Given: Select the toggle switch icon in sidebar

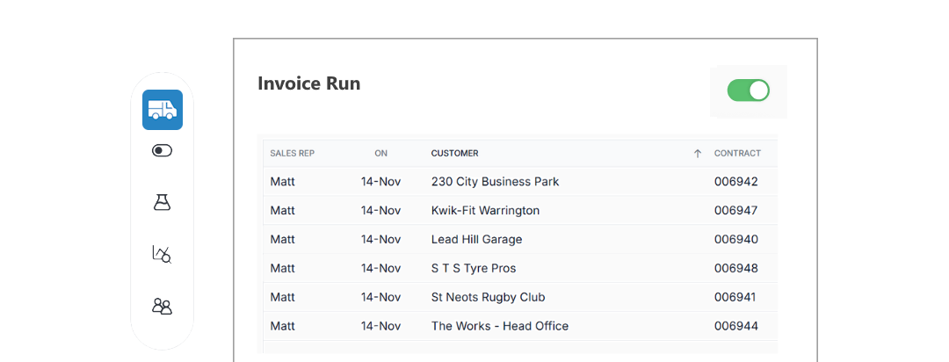Looking at the screenshot, I should pos(162,151).
